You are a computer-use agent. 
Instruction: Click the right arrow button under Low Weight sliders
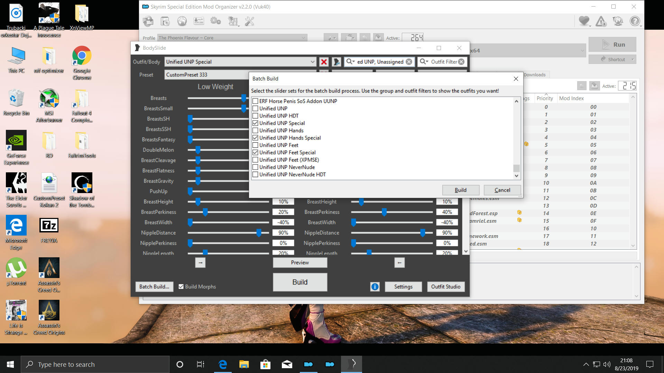[200, 263]
